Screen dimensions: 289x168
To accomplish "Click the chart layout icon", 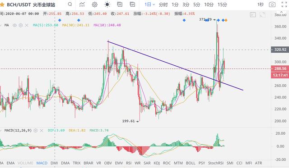I will (132, 5).
